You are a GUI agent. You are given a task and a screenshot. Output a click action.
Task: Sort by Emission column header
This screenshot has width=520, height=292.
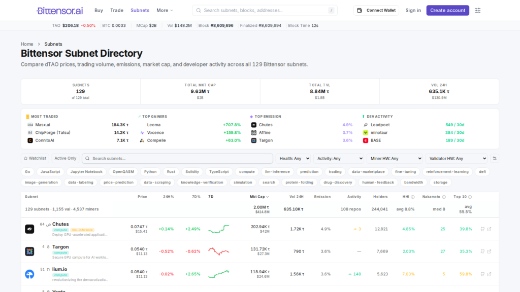[322, 197]
